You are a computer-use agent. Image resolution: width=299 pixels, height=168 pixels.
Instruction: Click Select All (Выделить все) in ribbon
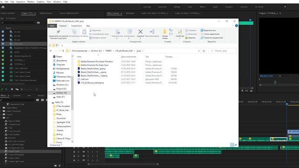click(x=208, y=30)
